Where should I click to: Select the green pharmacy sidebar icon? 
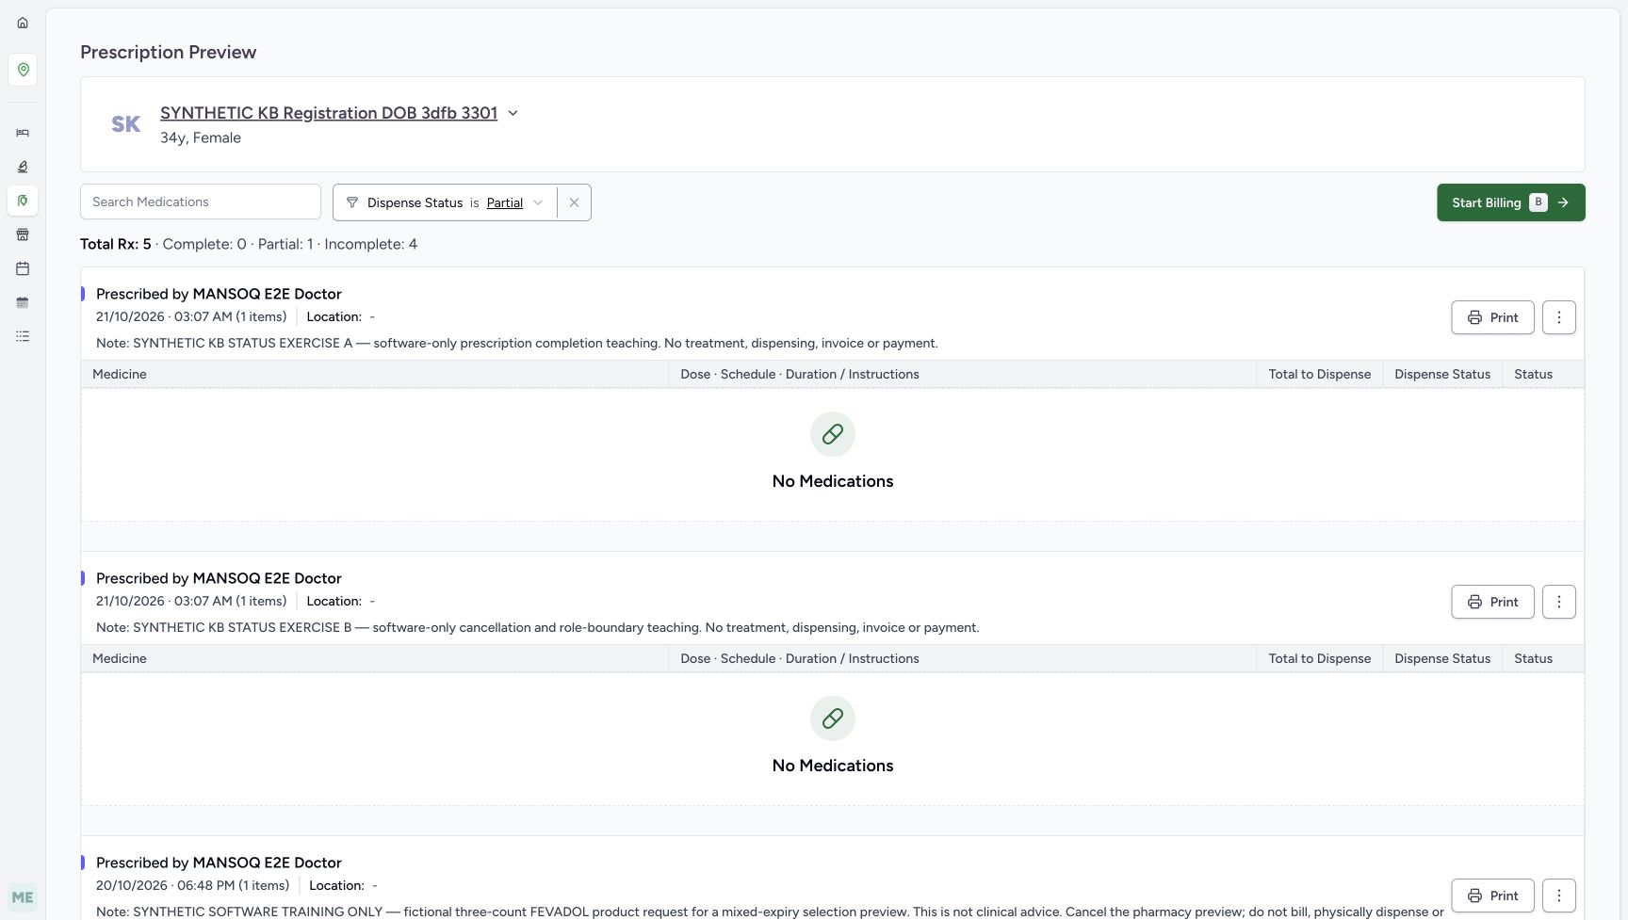(x=23, y=201)
